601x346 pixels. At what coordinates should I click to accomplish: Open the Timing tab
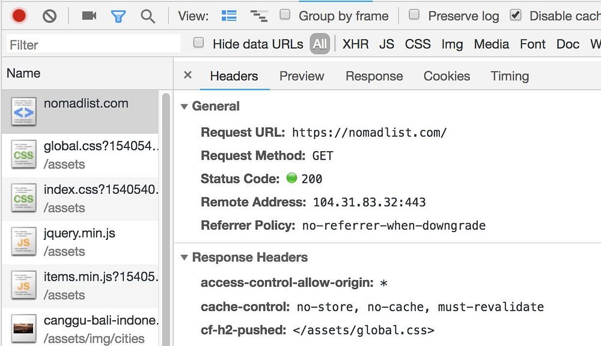pyautogui.click(x=510, y=76)
